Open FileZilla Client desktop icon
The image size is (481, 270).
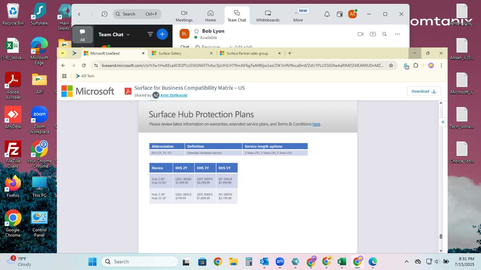[x=13, y=155]
